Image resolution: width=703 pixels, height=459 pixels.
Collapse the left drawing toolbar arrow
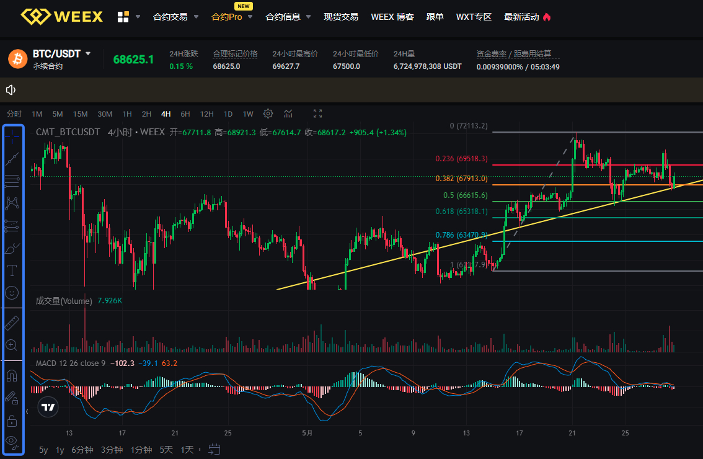point(27,411)
